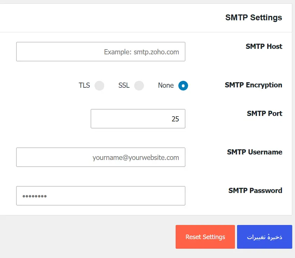Click the None option text
The height and width of the screenshot is (258, 295).
[166, 85]
